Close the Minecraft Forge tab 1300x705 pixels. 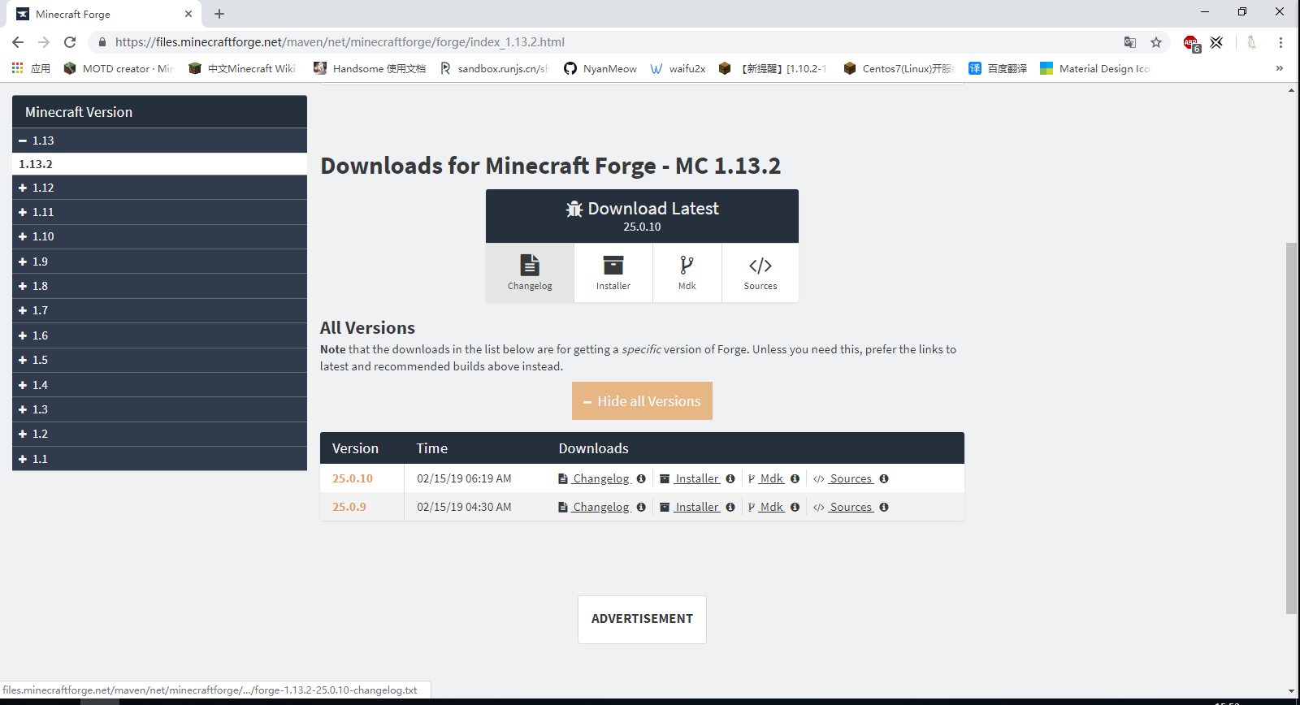coord(188,14)
